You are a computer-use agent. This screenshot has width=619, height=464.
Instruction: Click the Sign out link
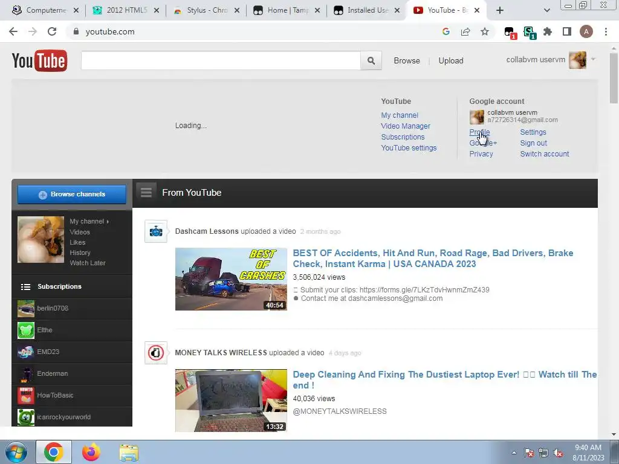coord(533,143)
